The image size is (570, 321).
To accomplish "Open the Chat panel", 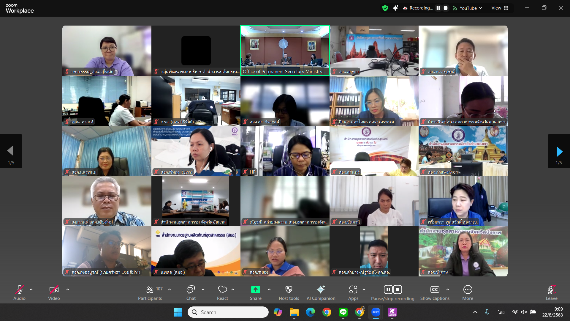I will 191,290.
